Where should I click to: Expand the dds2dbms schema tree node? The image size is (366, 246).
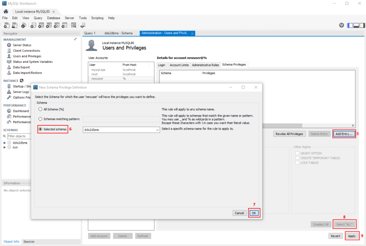[4, 143]
